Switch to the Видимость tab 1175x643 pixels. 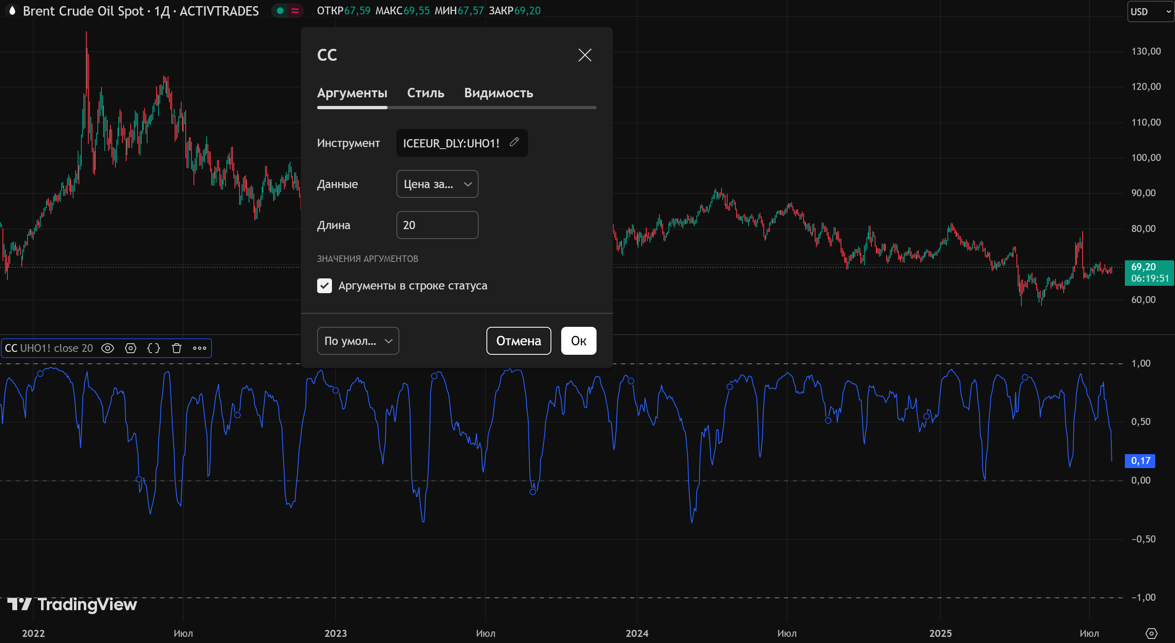(498, 93)
